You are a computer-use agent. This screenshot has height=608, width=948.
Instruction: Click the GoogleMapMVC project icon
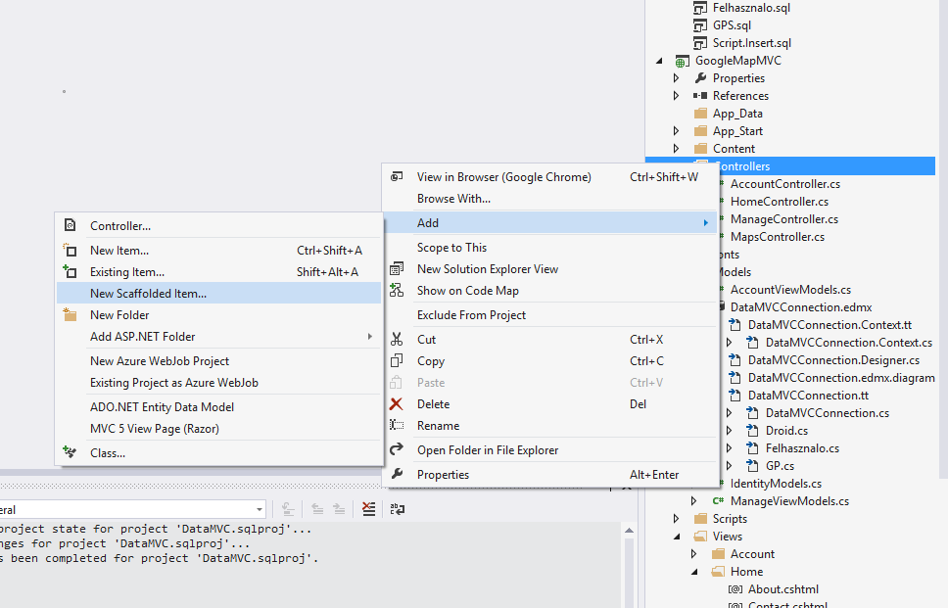coord(682,61)
